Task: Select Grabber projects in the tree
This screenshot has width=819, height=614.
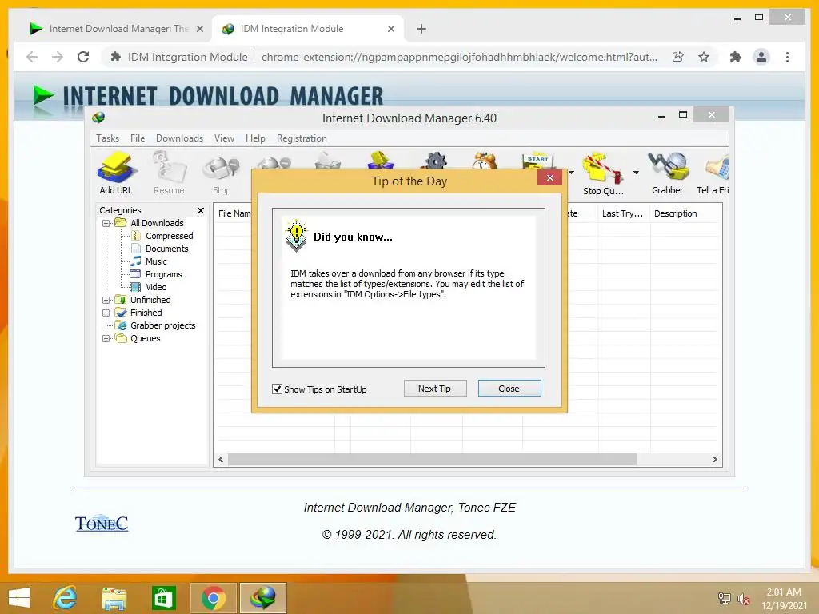Action: [x=162, y=325]
